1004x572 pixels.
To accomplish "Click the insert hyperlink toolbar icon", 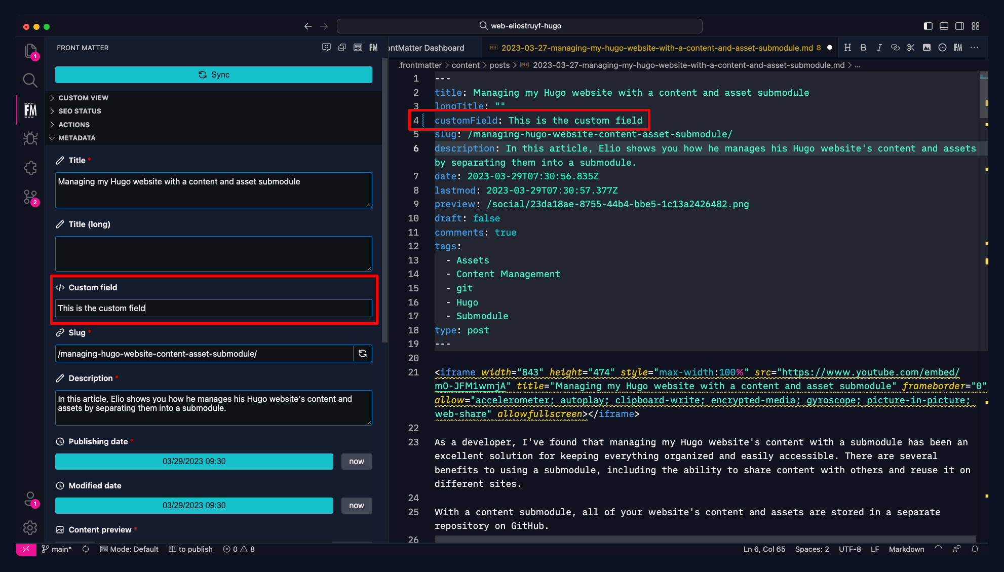I will tap(895, 48).
